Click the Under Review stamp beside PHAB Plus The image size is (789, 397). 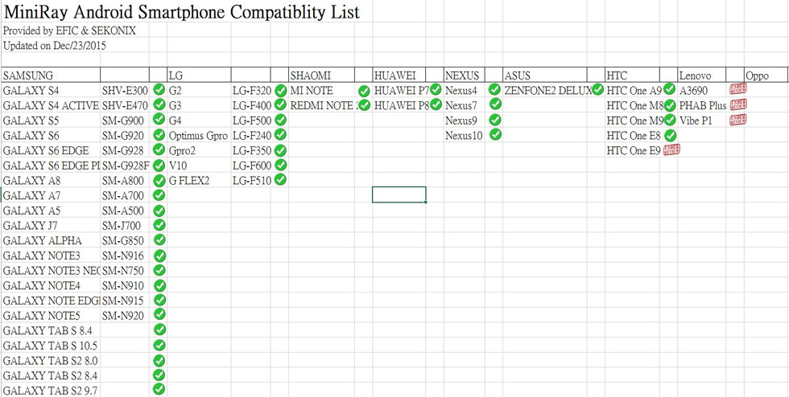pyautogui.click(x=738, y=104)
